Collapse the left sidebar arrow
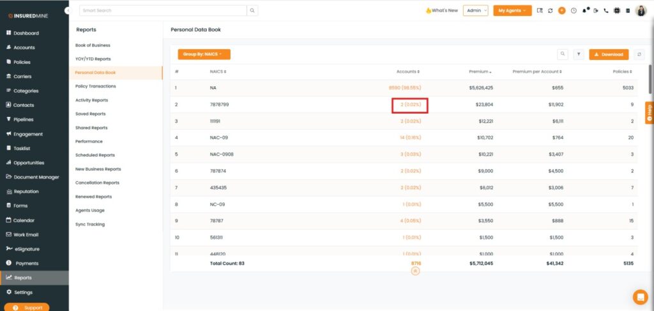Viewport: 654px width, 311px height. point(68,11)
